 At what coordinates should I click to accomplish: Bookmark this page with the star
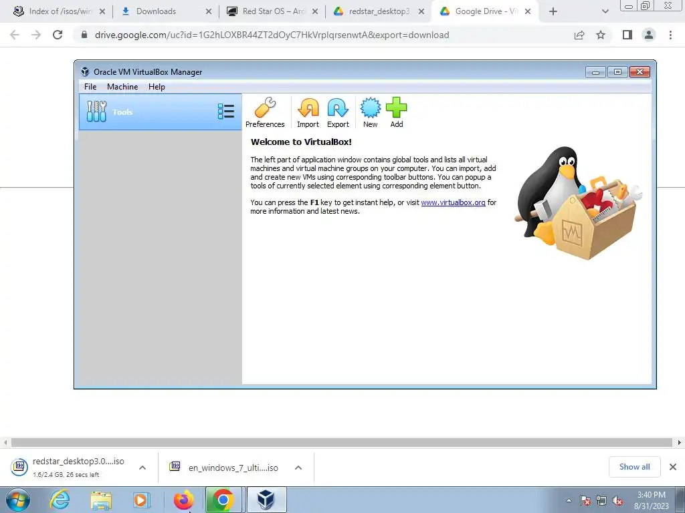pyautogui.click(x=601, y=35)
